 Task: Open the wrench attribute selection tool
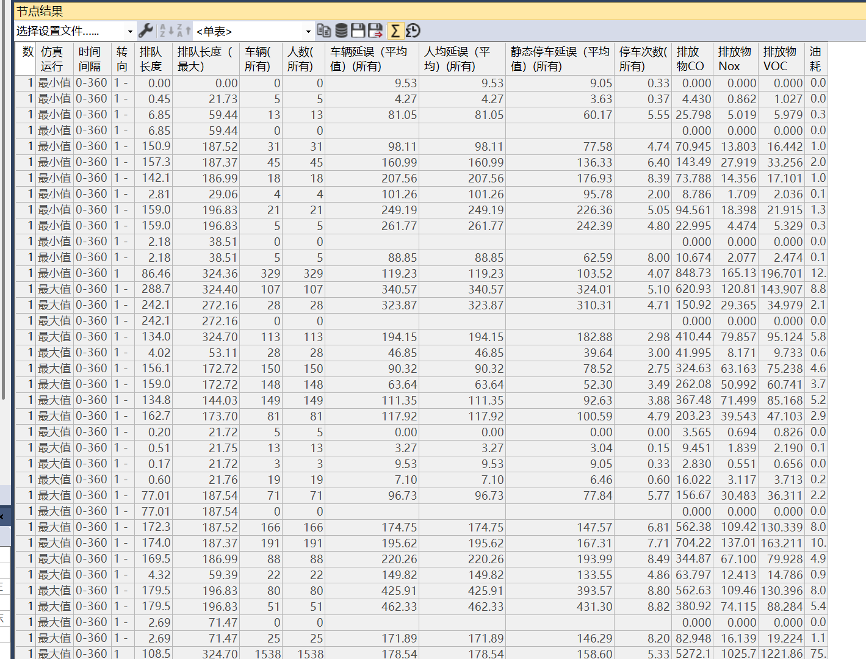146,31
